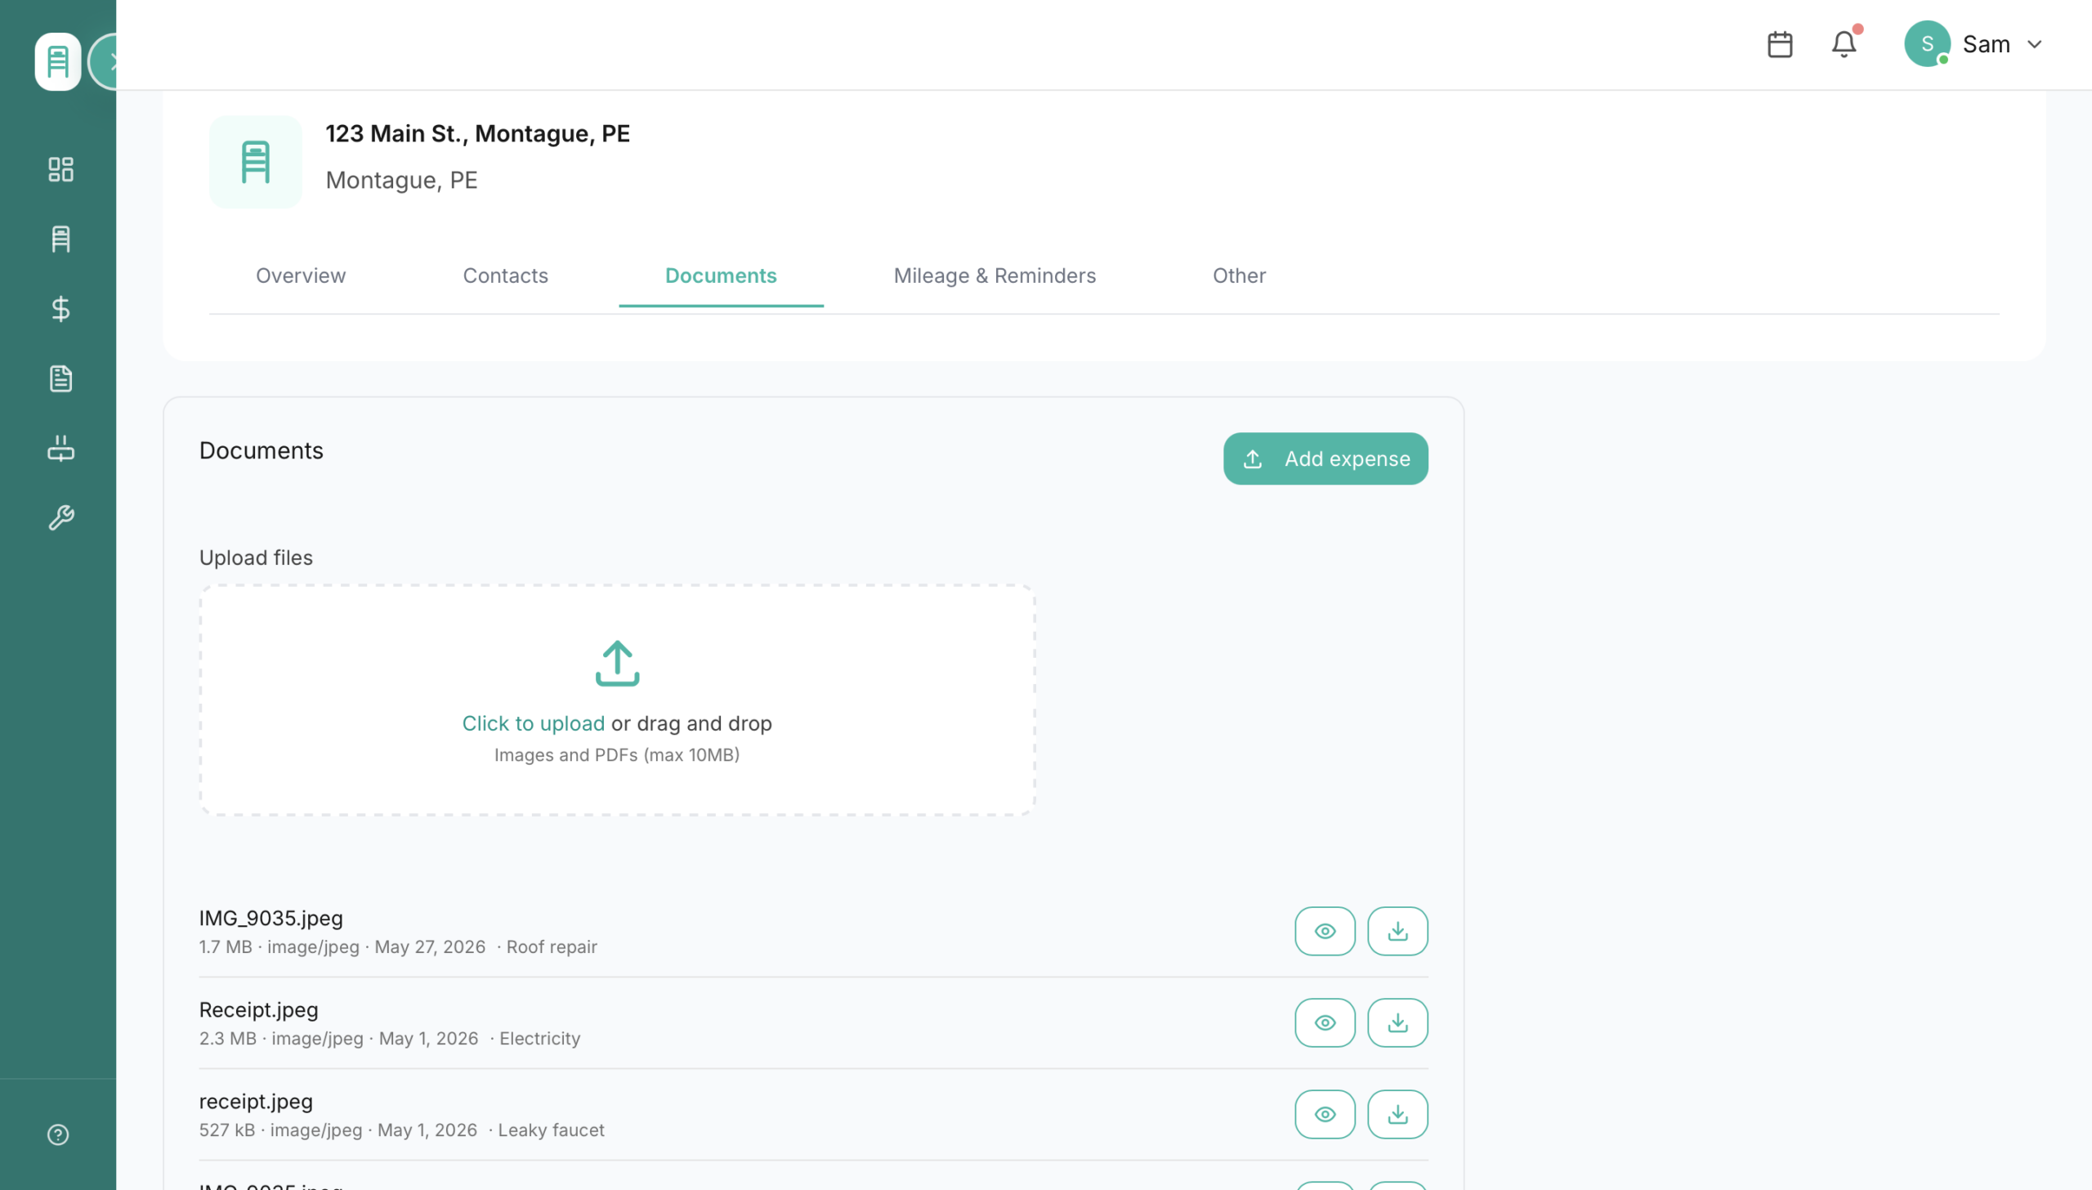Click the property building icon beside the address
This screenshot has height=1190, width=2092.
point(256,162)
